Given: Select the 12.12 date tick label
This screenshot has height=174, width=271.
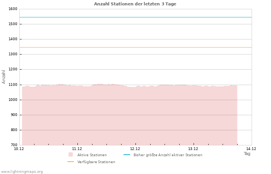Looking at the screenshot, I should (135, 149).
